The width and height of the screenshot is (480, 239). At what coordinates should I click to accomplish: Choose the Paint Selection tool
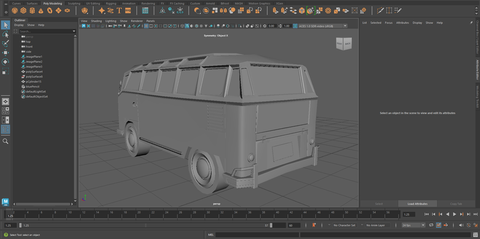click(5, 44)
